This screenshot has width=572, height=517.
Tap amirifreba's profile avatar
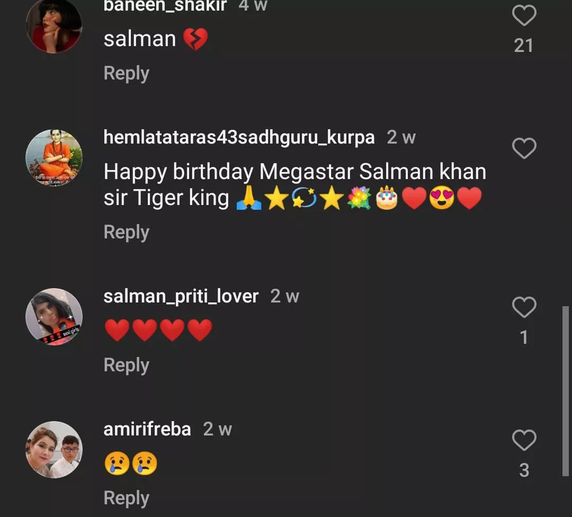pyautogui.click(x=54, y=450)
